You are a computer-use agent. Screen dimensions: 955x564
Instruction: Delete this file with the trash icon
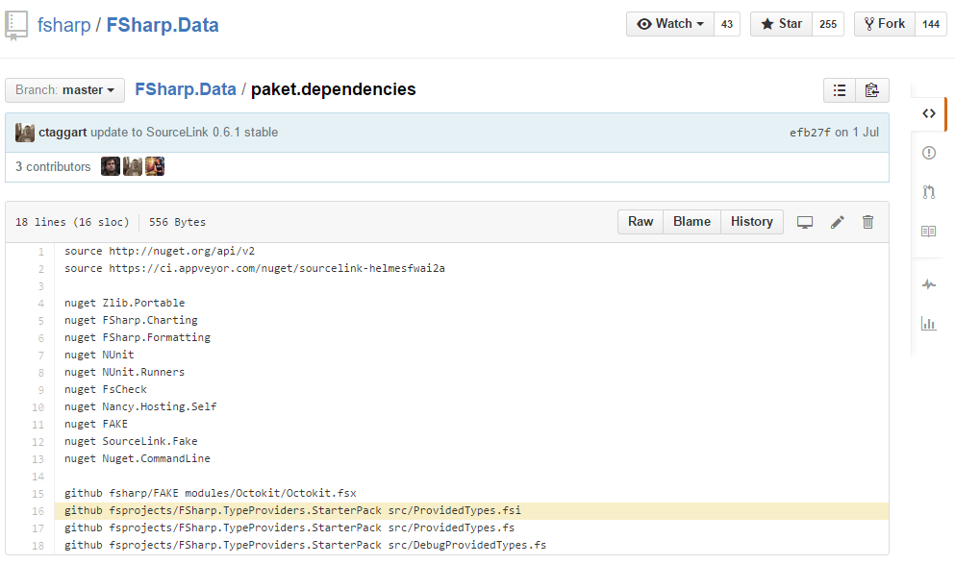pyautogui.click(x=867, y=222)
